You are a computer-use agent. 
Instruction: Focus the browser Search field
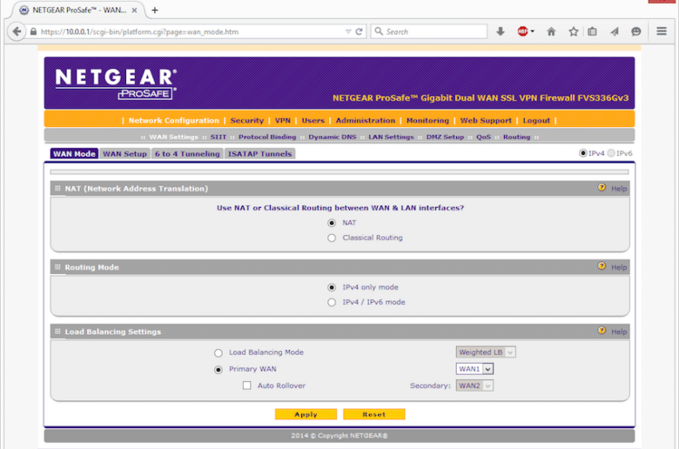(428, 31)
